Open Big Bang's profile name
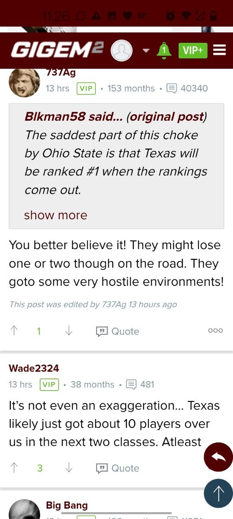The height and width of the screenshot is (519, 233). pos(67,505)
